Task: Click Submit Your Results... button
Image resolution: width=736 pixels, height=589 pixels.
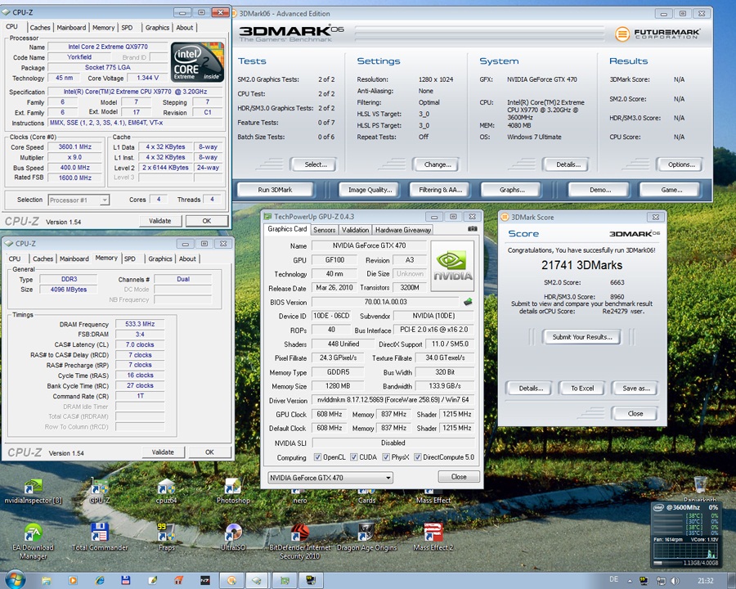Action: pos(582,337)
